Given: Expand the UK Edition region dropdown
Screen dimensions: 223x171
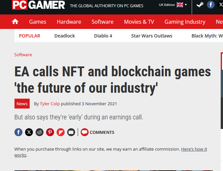Looking at the screenshot, I should [x=173, y=5].
